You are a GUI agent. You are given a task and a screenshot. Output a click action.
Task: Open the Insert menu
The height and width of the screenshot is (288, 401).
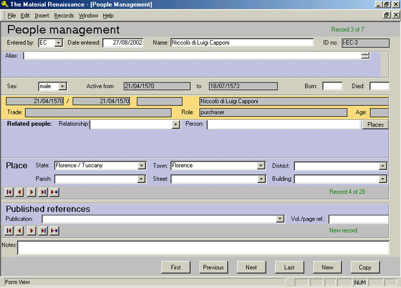(42, 15)
